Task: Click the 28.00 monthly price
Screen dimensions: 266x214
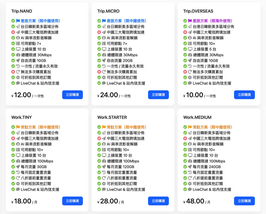Action: pyautogui.click(x=109, y=201)
